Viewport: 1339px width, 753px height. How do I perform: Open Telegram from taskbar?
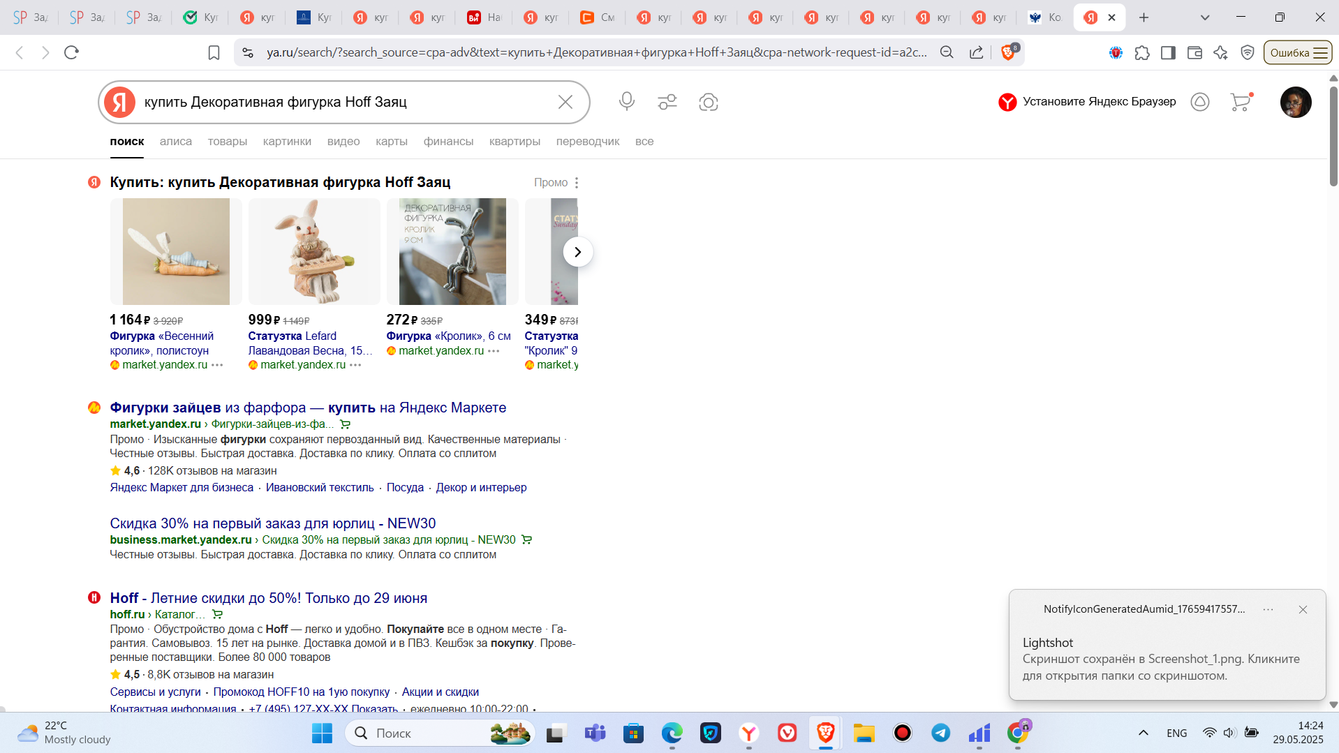[940, 733]
